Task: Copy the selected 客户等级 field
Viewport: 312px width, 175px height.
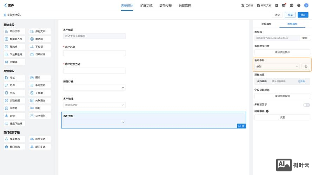Action: click(x=240, y=126)
